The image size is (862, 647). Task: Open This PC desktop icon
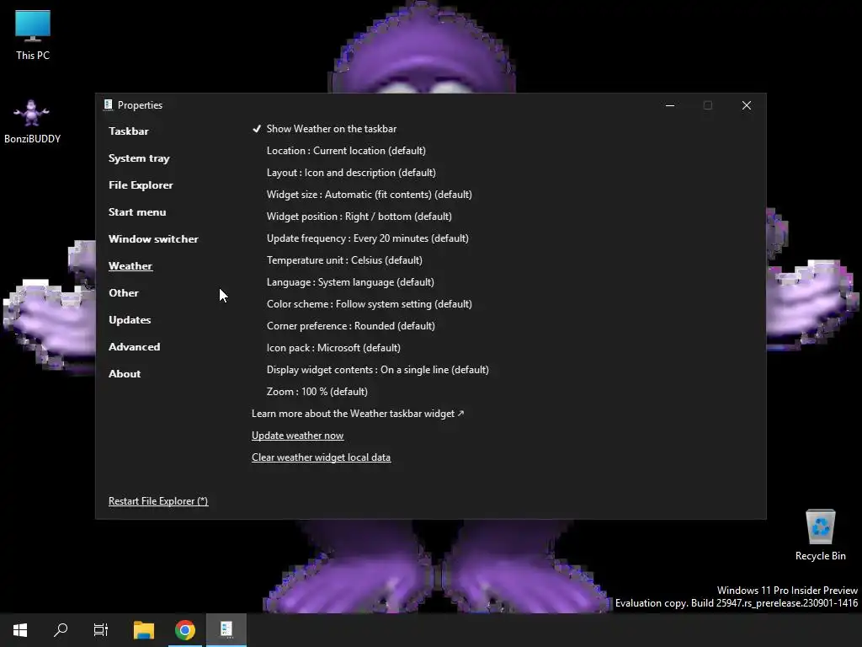pos(33,35)
